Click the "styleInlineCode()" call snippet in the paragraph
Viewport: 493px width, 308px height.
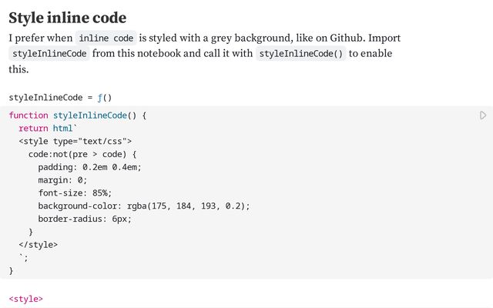coord(300,54)
